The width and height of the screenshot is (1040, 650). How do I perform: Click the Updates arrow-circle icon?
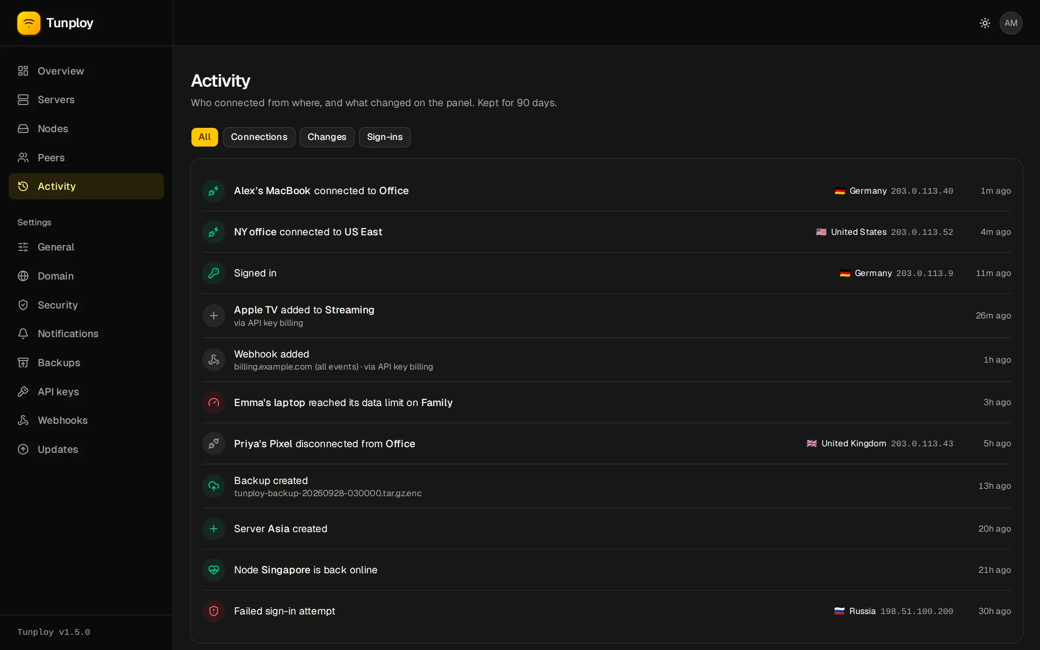[23, 449]
